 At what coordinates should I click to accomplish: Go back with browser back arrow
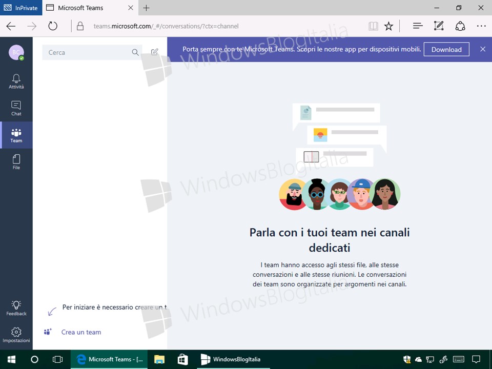click(11, 26)
